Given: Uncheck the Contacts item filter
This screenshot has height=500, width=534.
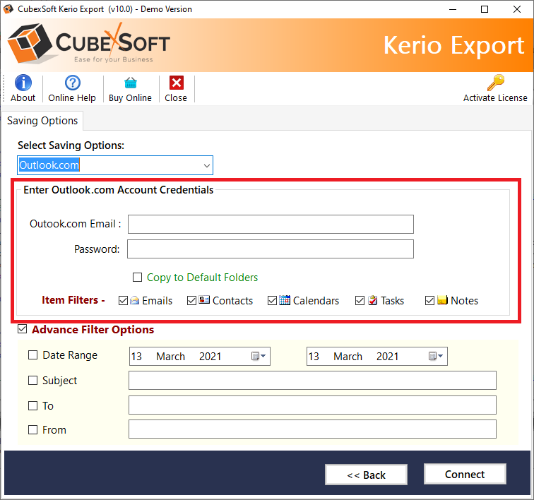Looking at the screenshot, I should 191,300.
